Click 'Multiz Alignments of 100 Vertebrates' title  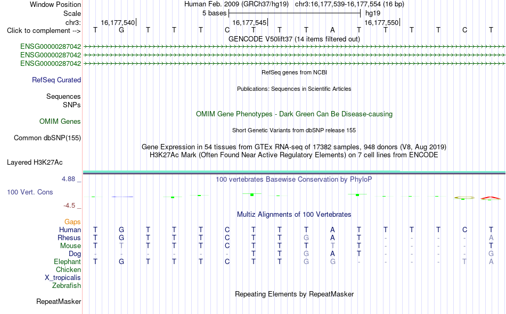tap(294, 215)
